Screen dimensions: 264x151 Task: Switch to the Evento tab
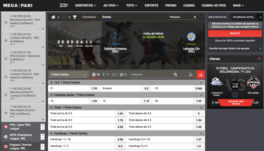pyautogui.click(x=107, y=17)
